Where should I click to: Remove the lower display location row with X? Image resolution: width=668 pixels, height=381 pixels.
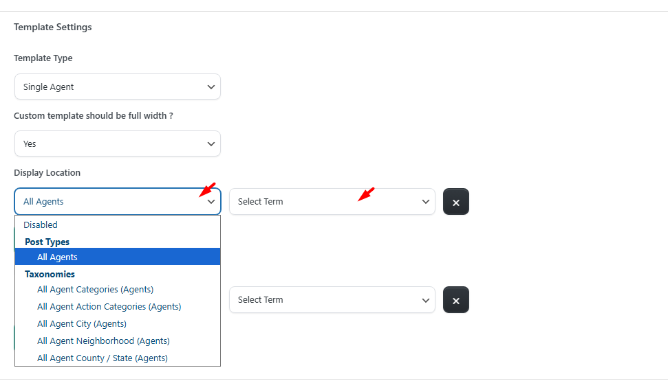point(456,300)
